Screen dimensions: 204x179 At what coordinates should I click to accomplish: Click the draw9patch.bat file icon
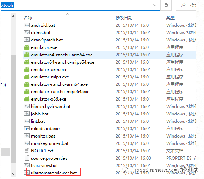tap(27, 40)
